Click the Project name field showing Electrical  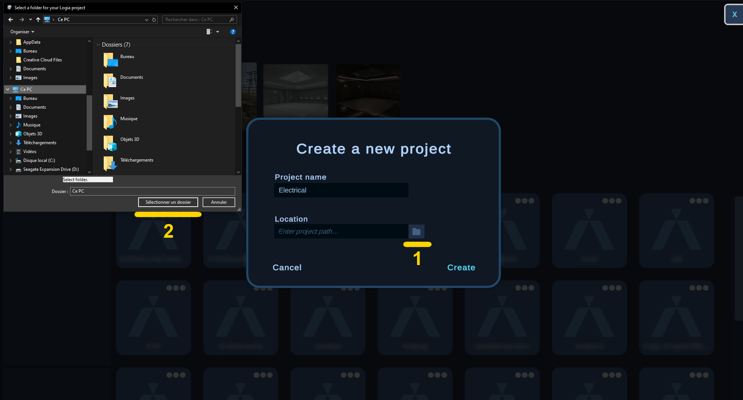point(341,190)
